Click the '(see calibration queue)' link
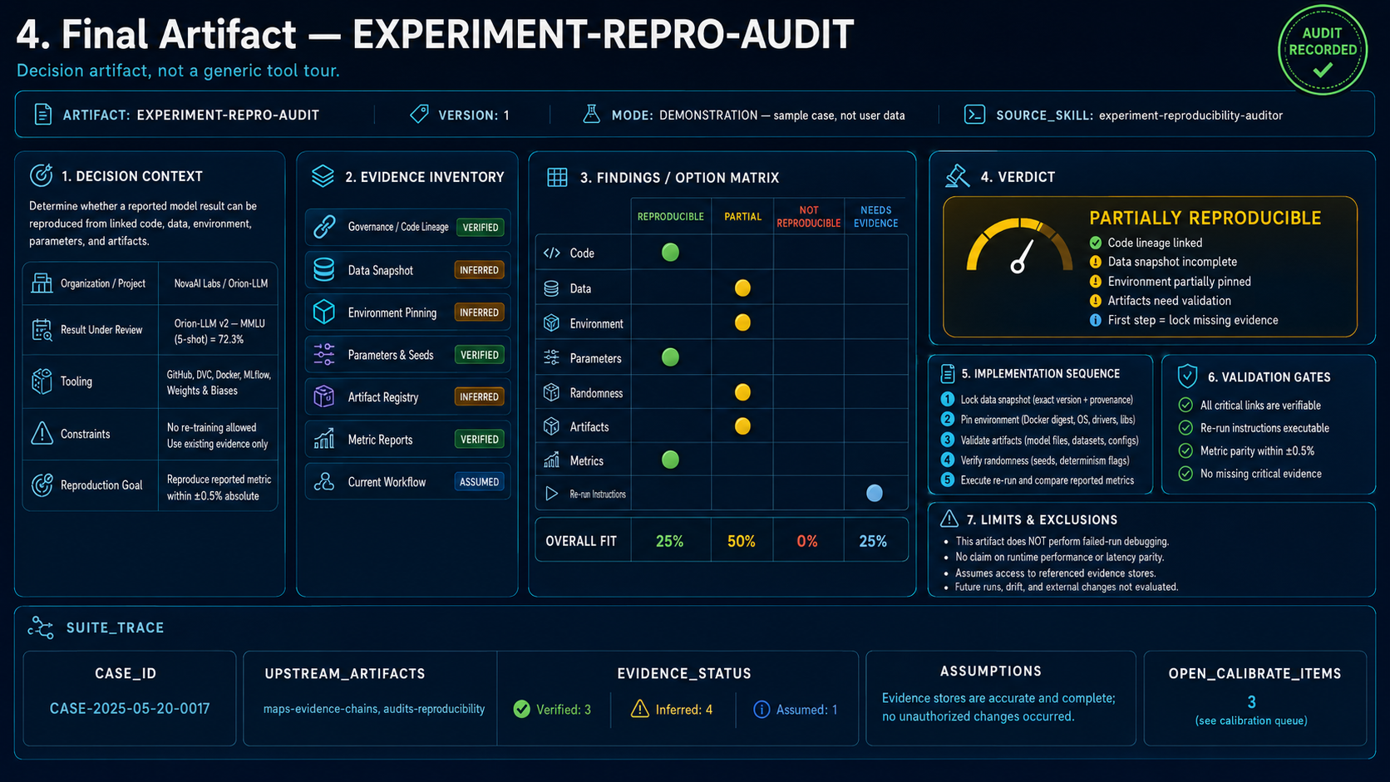The width and height of the screenshot is (1390, 782). [x=1251, y=721]
